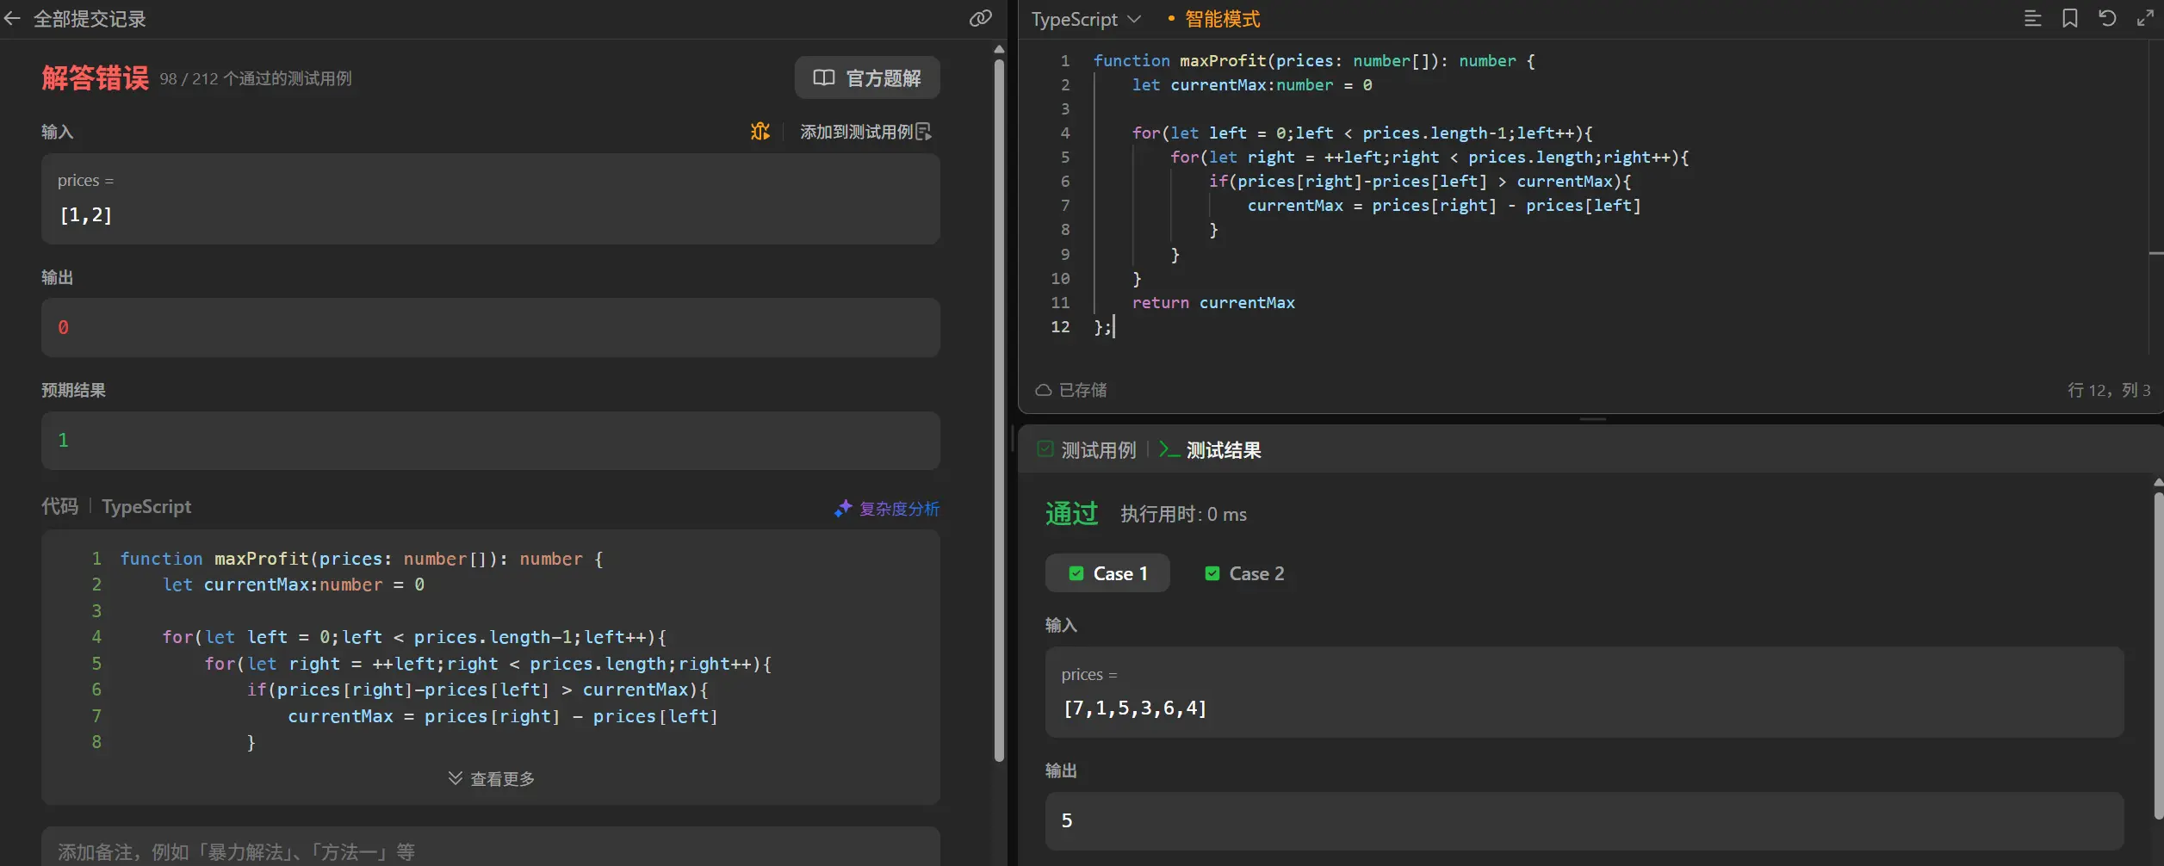Click the back arrow beside 全部提交记录
The image size is (2164, 866).
(12, 19)
